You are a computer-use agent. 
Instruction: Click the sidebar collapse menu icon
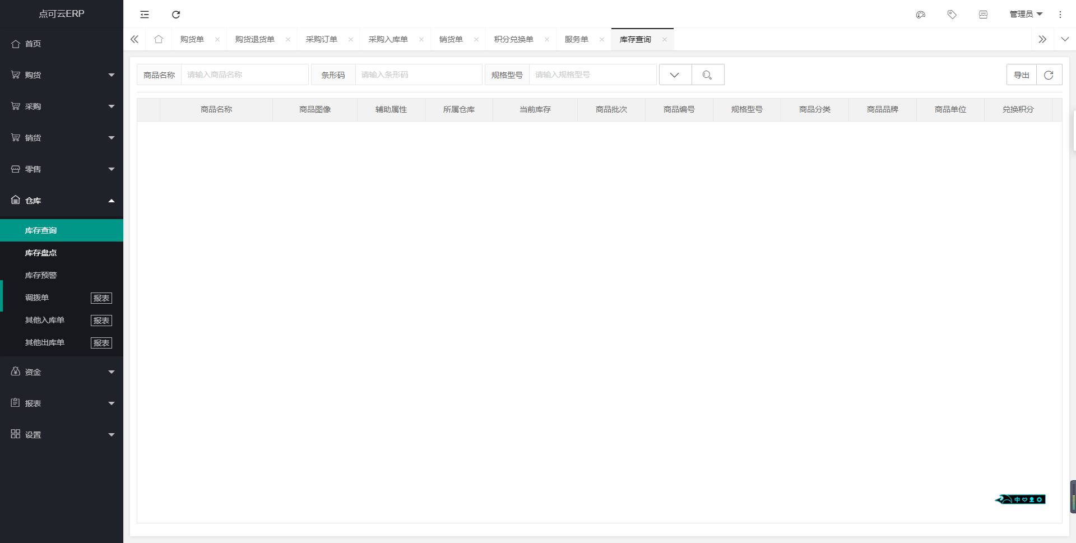pos(145,15)
